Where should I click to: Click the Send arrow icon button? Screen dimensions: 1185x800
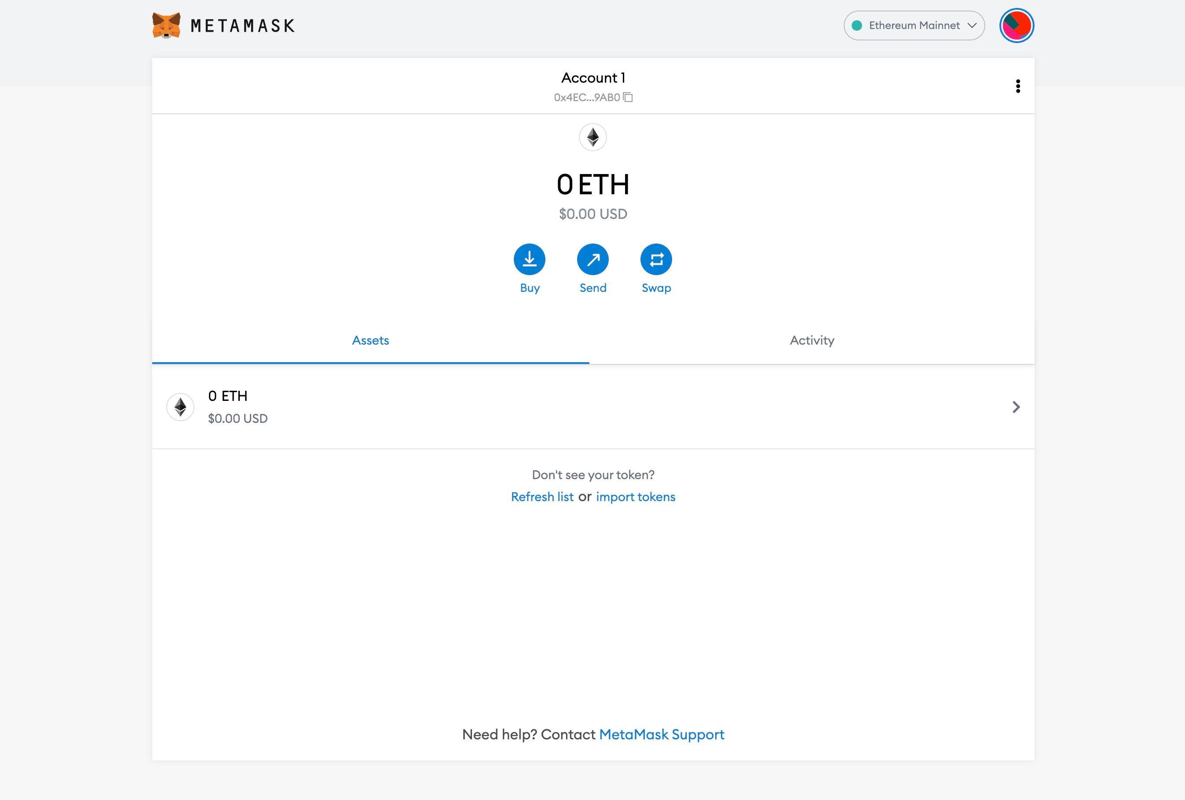coord(592,259)
